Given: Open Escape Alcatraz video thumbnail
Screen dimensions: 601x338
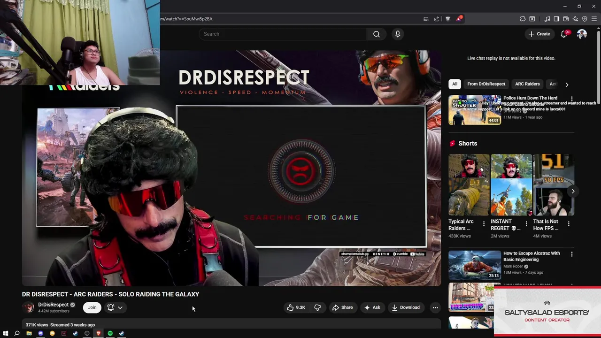Looking at the screenshot, I should coord(475,265).
